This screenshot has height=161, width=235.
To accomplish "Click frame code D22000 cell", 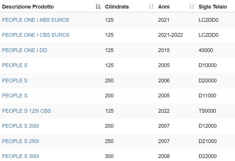I will pos(208,156).
